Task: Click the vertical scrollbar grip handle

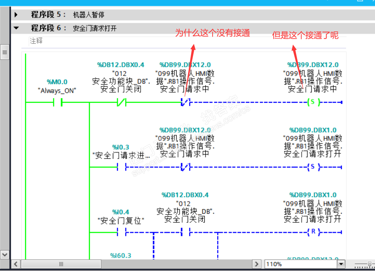Action: click(5, 52)
